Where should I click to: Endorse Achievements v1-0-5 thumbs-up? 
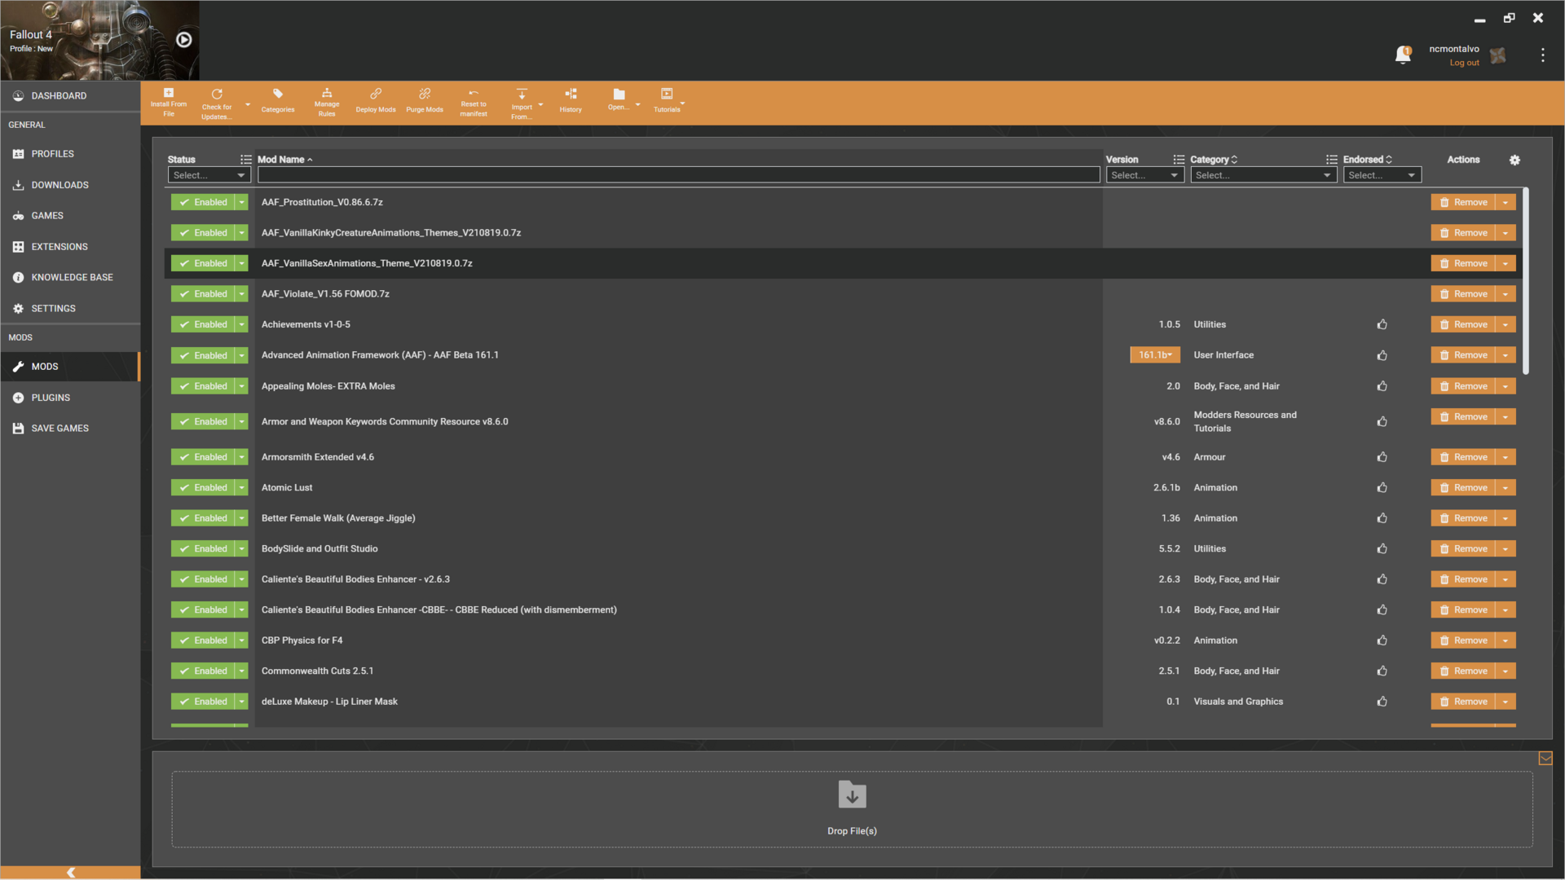point(1382,324)
